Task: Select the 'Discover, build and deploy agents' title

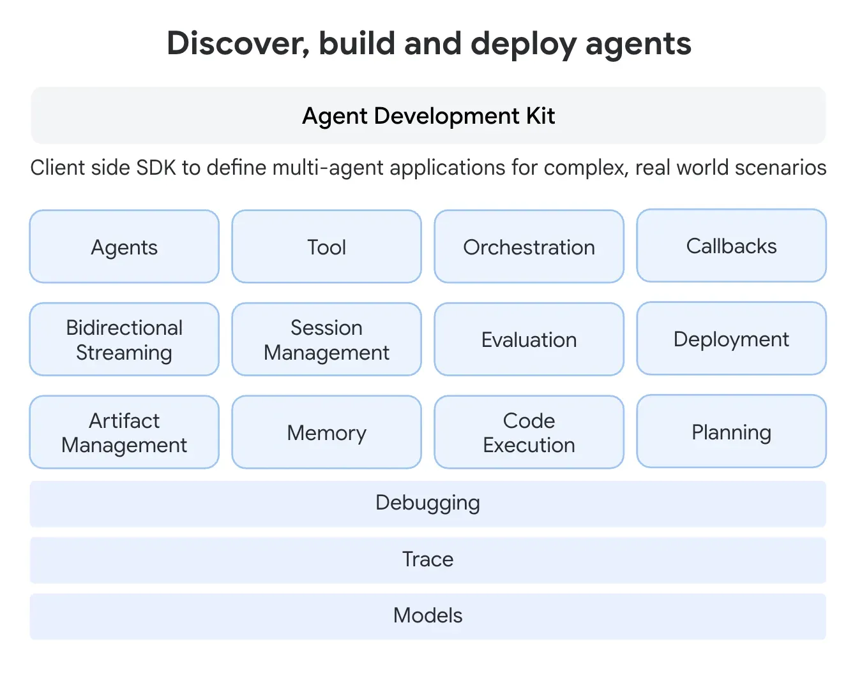Action: [428, 43]
